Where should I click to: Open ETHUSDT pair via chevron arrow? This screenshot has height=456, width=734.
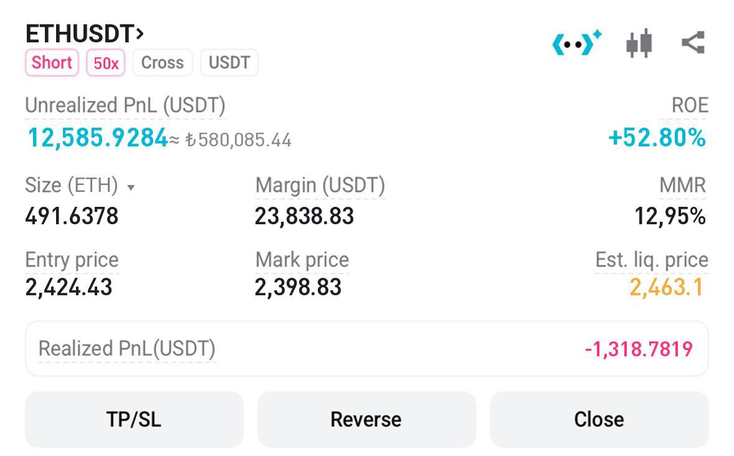click(140, 34)
